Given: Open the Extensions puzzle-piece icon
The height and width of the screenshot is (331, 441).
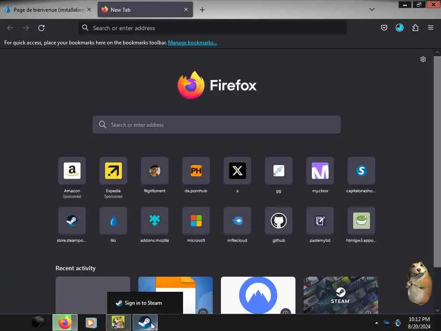Looking at the screenshot, I should click(415, 28).
